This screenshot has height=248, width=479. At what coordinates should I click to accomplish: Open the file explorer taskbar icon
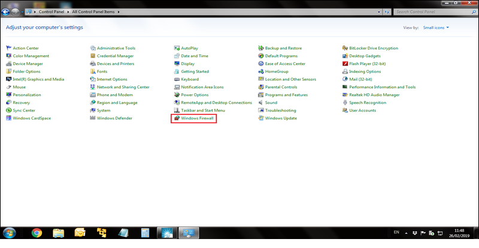pyautogui.click(x=58, y=233)
